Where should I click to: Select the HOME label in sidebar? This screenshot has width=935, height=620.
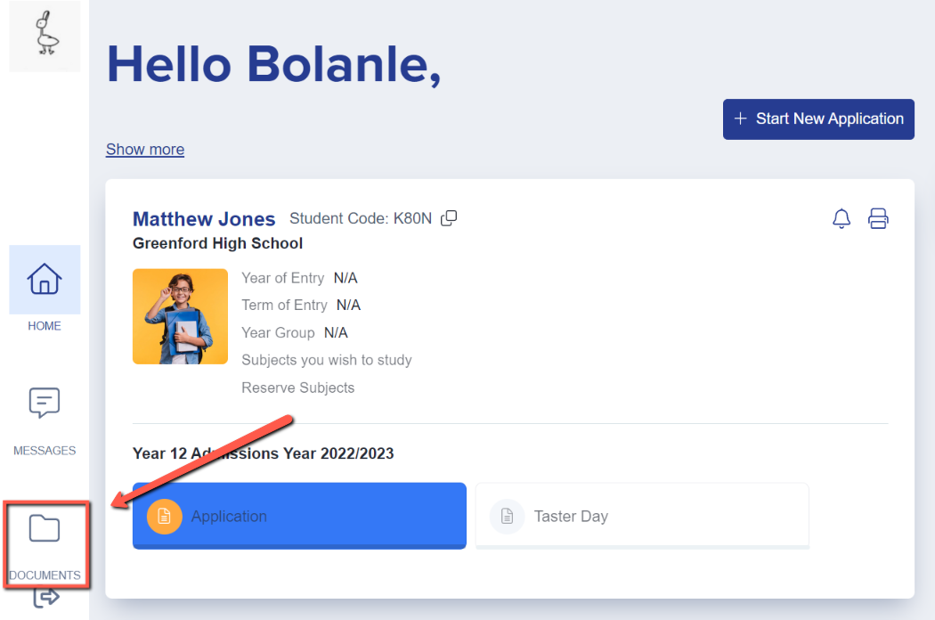[45, 326]
